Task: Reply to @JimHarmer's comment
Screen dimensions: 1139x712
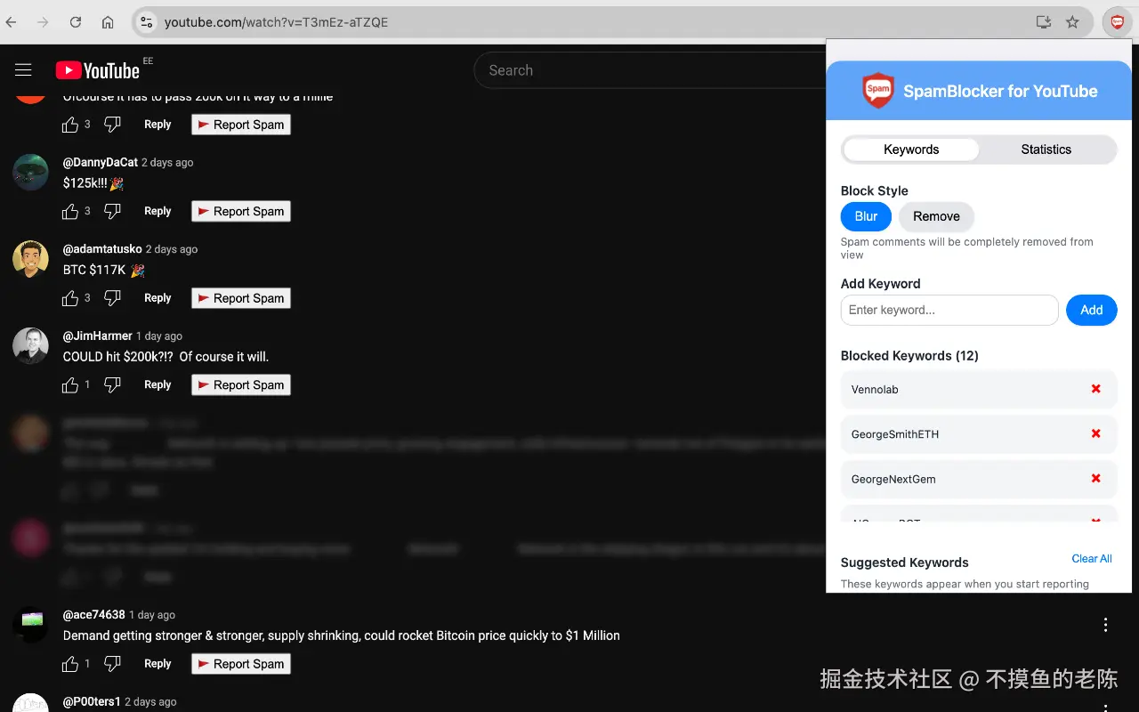Action: pyautogui.click(x=158, y=385)
